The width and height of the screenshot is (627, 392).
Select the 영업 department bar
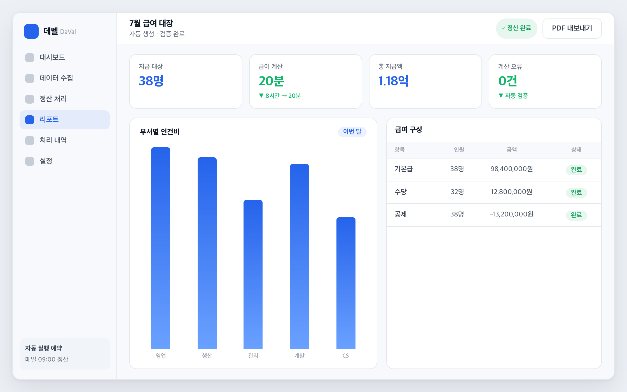pyautogui.click(x=161, y=248)
